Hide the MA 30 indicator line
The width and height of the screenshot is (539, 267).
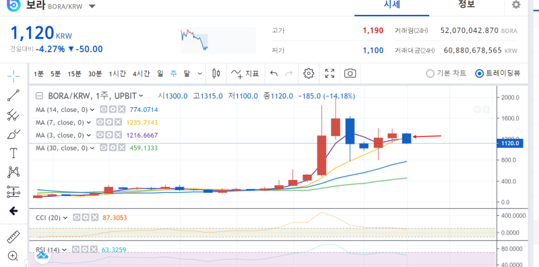click(x=103, y=148)
